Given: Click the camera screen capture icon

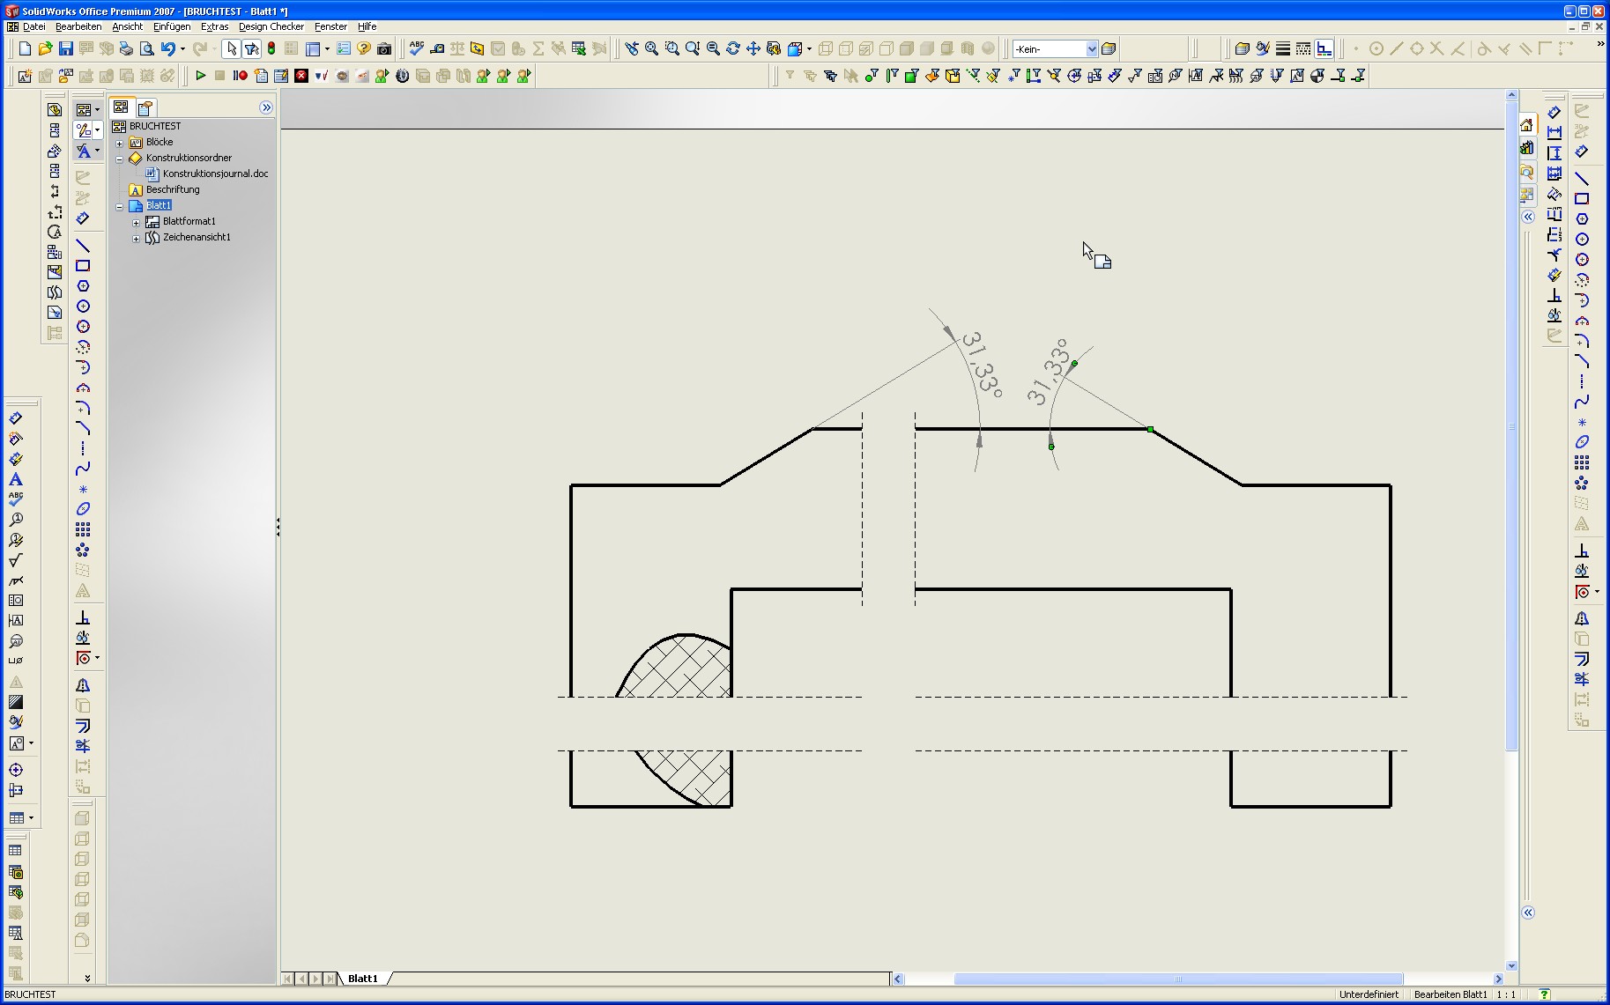Looking at the screenshot, I should [x=384, y=48].
